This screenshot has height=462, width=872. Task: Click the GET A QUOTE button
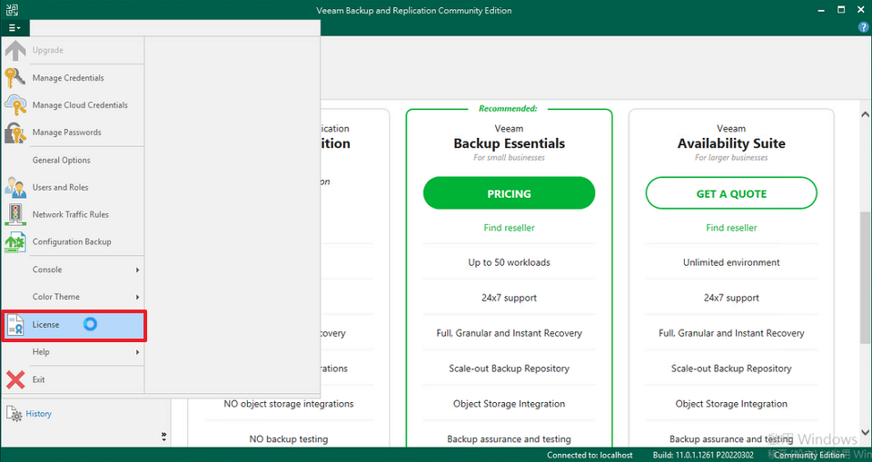[731, 193]
